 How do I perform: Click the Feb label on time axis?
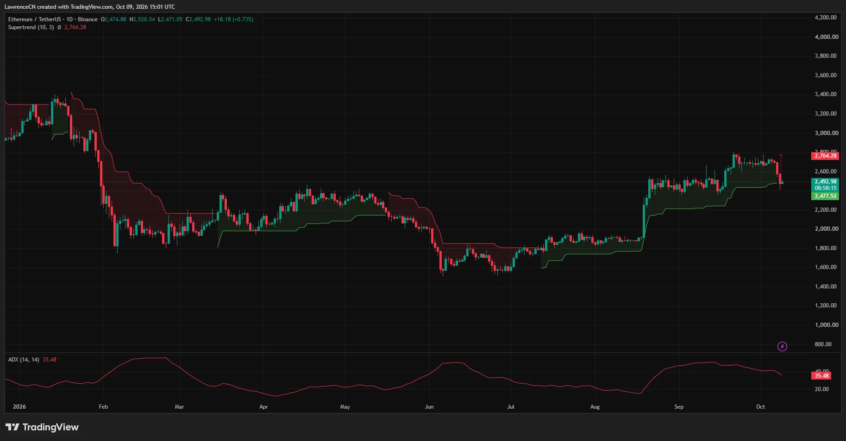[x=103, y=407]
